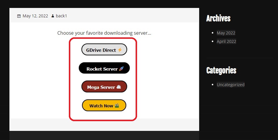
Task: Open author back1 profile link
Action: (61, 16)
